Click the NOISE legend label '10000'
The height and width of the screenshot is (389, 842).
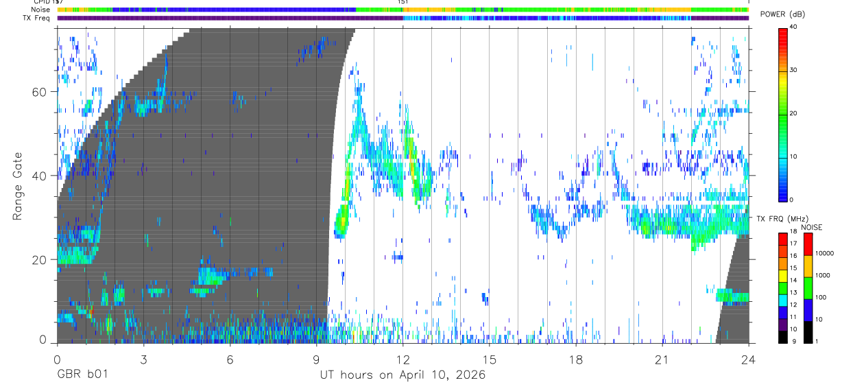pyautogui.click(x=824, y=253)
